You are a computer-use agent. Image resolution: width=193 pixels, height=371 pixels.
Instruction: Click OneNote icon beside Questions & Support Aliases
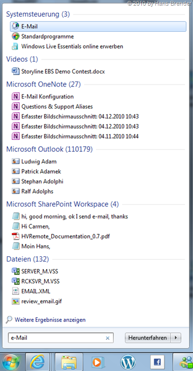click(x=15, y=106)
